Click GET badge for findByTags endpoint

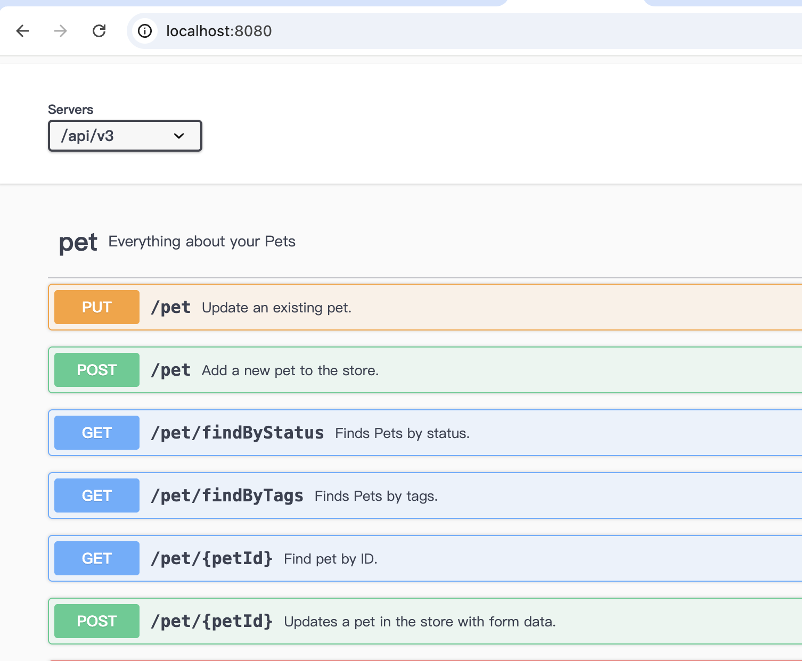[97, 495]
